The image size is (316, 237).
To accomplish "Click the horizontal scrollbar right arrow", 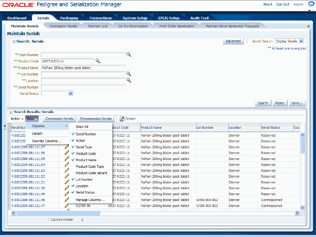I will (x=297, y=213).
